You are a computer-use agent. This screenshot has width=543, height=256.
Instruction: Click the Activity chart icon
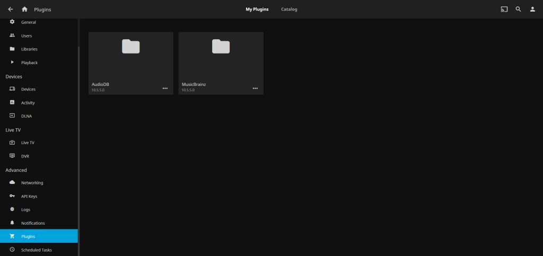pos(12,102)
